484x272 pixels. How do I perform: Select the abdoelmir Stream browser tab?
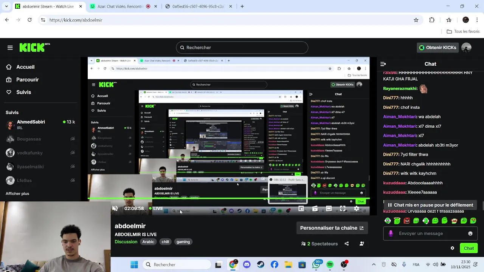click(49, 6)
